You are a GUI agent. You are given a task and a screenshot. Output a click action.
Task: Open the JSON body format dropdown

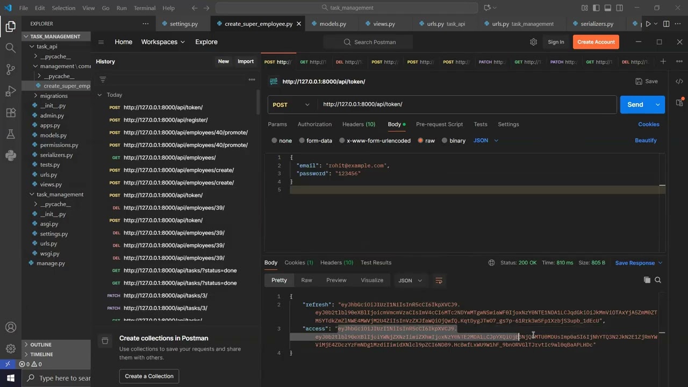486,140
